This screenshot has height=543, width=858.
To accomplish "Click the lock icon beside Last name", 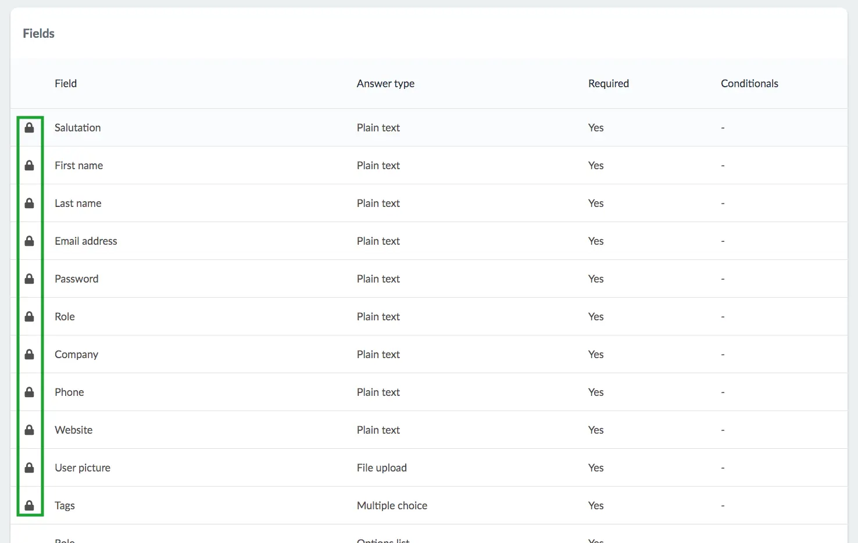I will [x=29, y=203].
